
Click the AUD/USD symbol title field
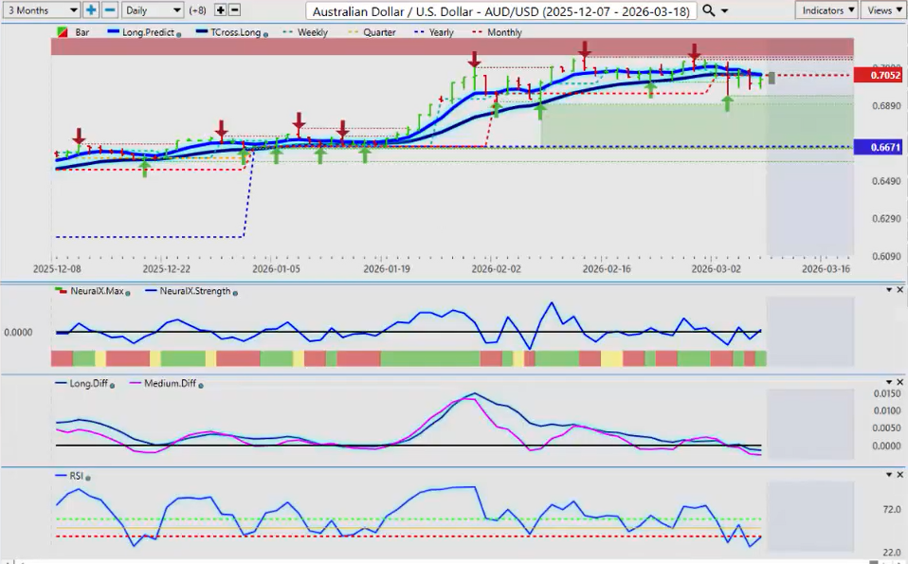502,10
